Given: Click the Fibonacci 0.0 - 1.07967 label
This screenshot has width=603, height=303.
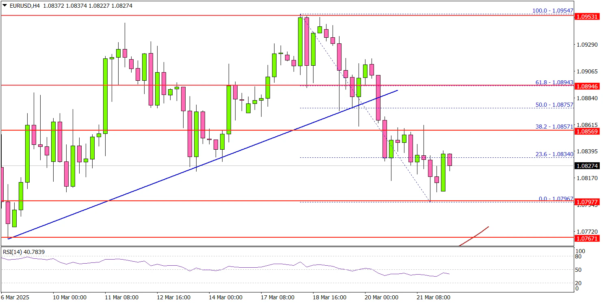Looking at the screenshot, I should click(555, 199).
